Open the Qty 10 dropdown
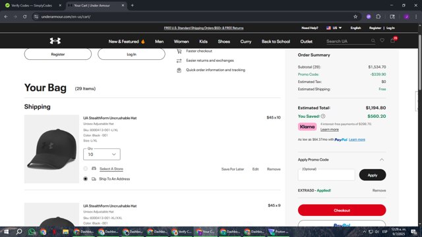The image size is (422, 237). [102, 154]
